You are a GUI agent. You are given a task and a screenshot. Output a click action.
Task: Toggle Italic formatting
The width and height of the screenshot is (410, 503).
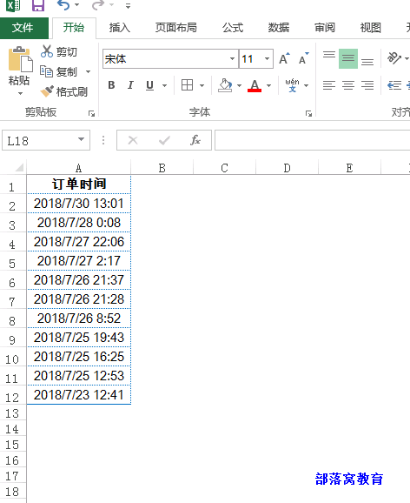pyautogui.click(x=130, y=85)
